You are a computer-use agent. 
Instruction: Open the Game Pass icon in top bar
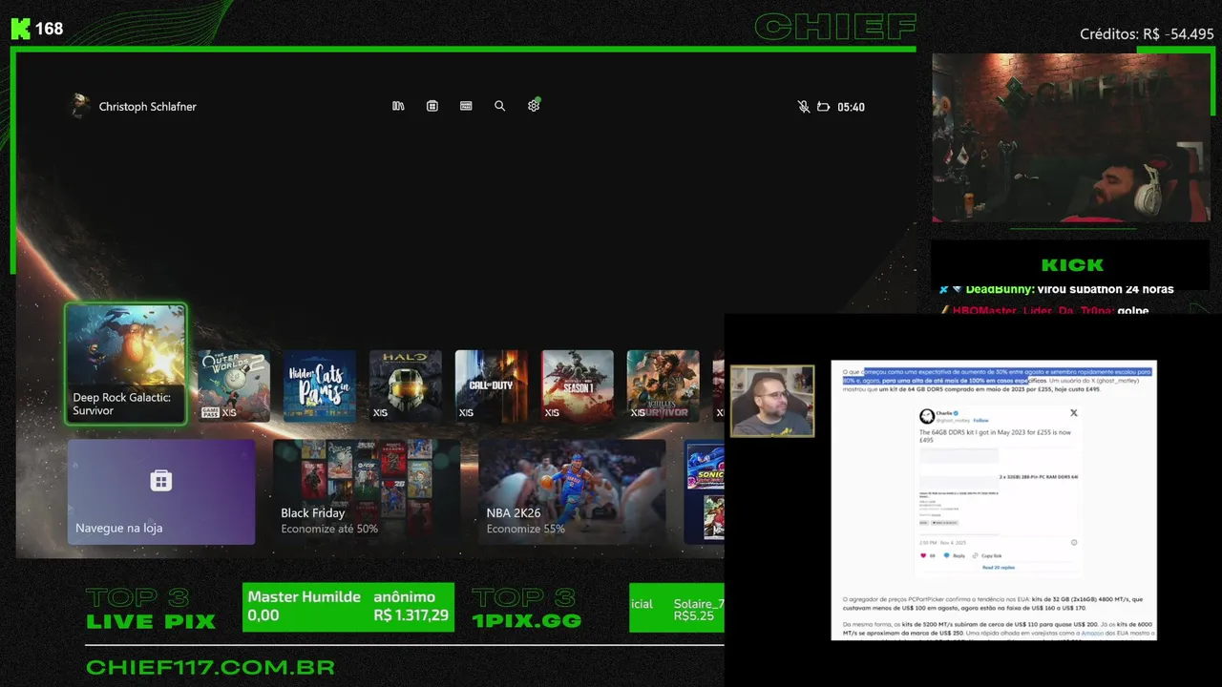tap(466, 106)
